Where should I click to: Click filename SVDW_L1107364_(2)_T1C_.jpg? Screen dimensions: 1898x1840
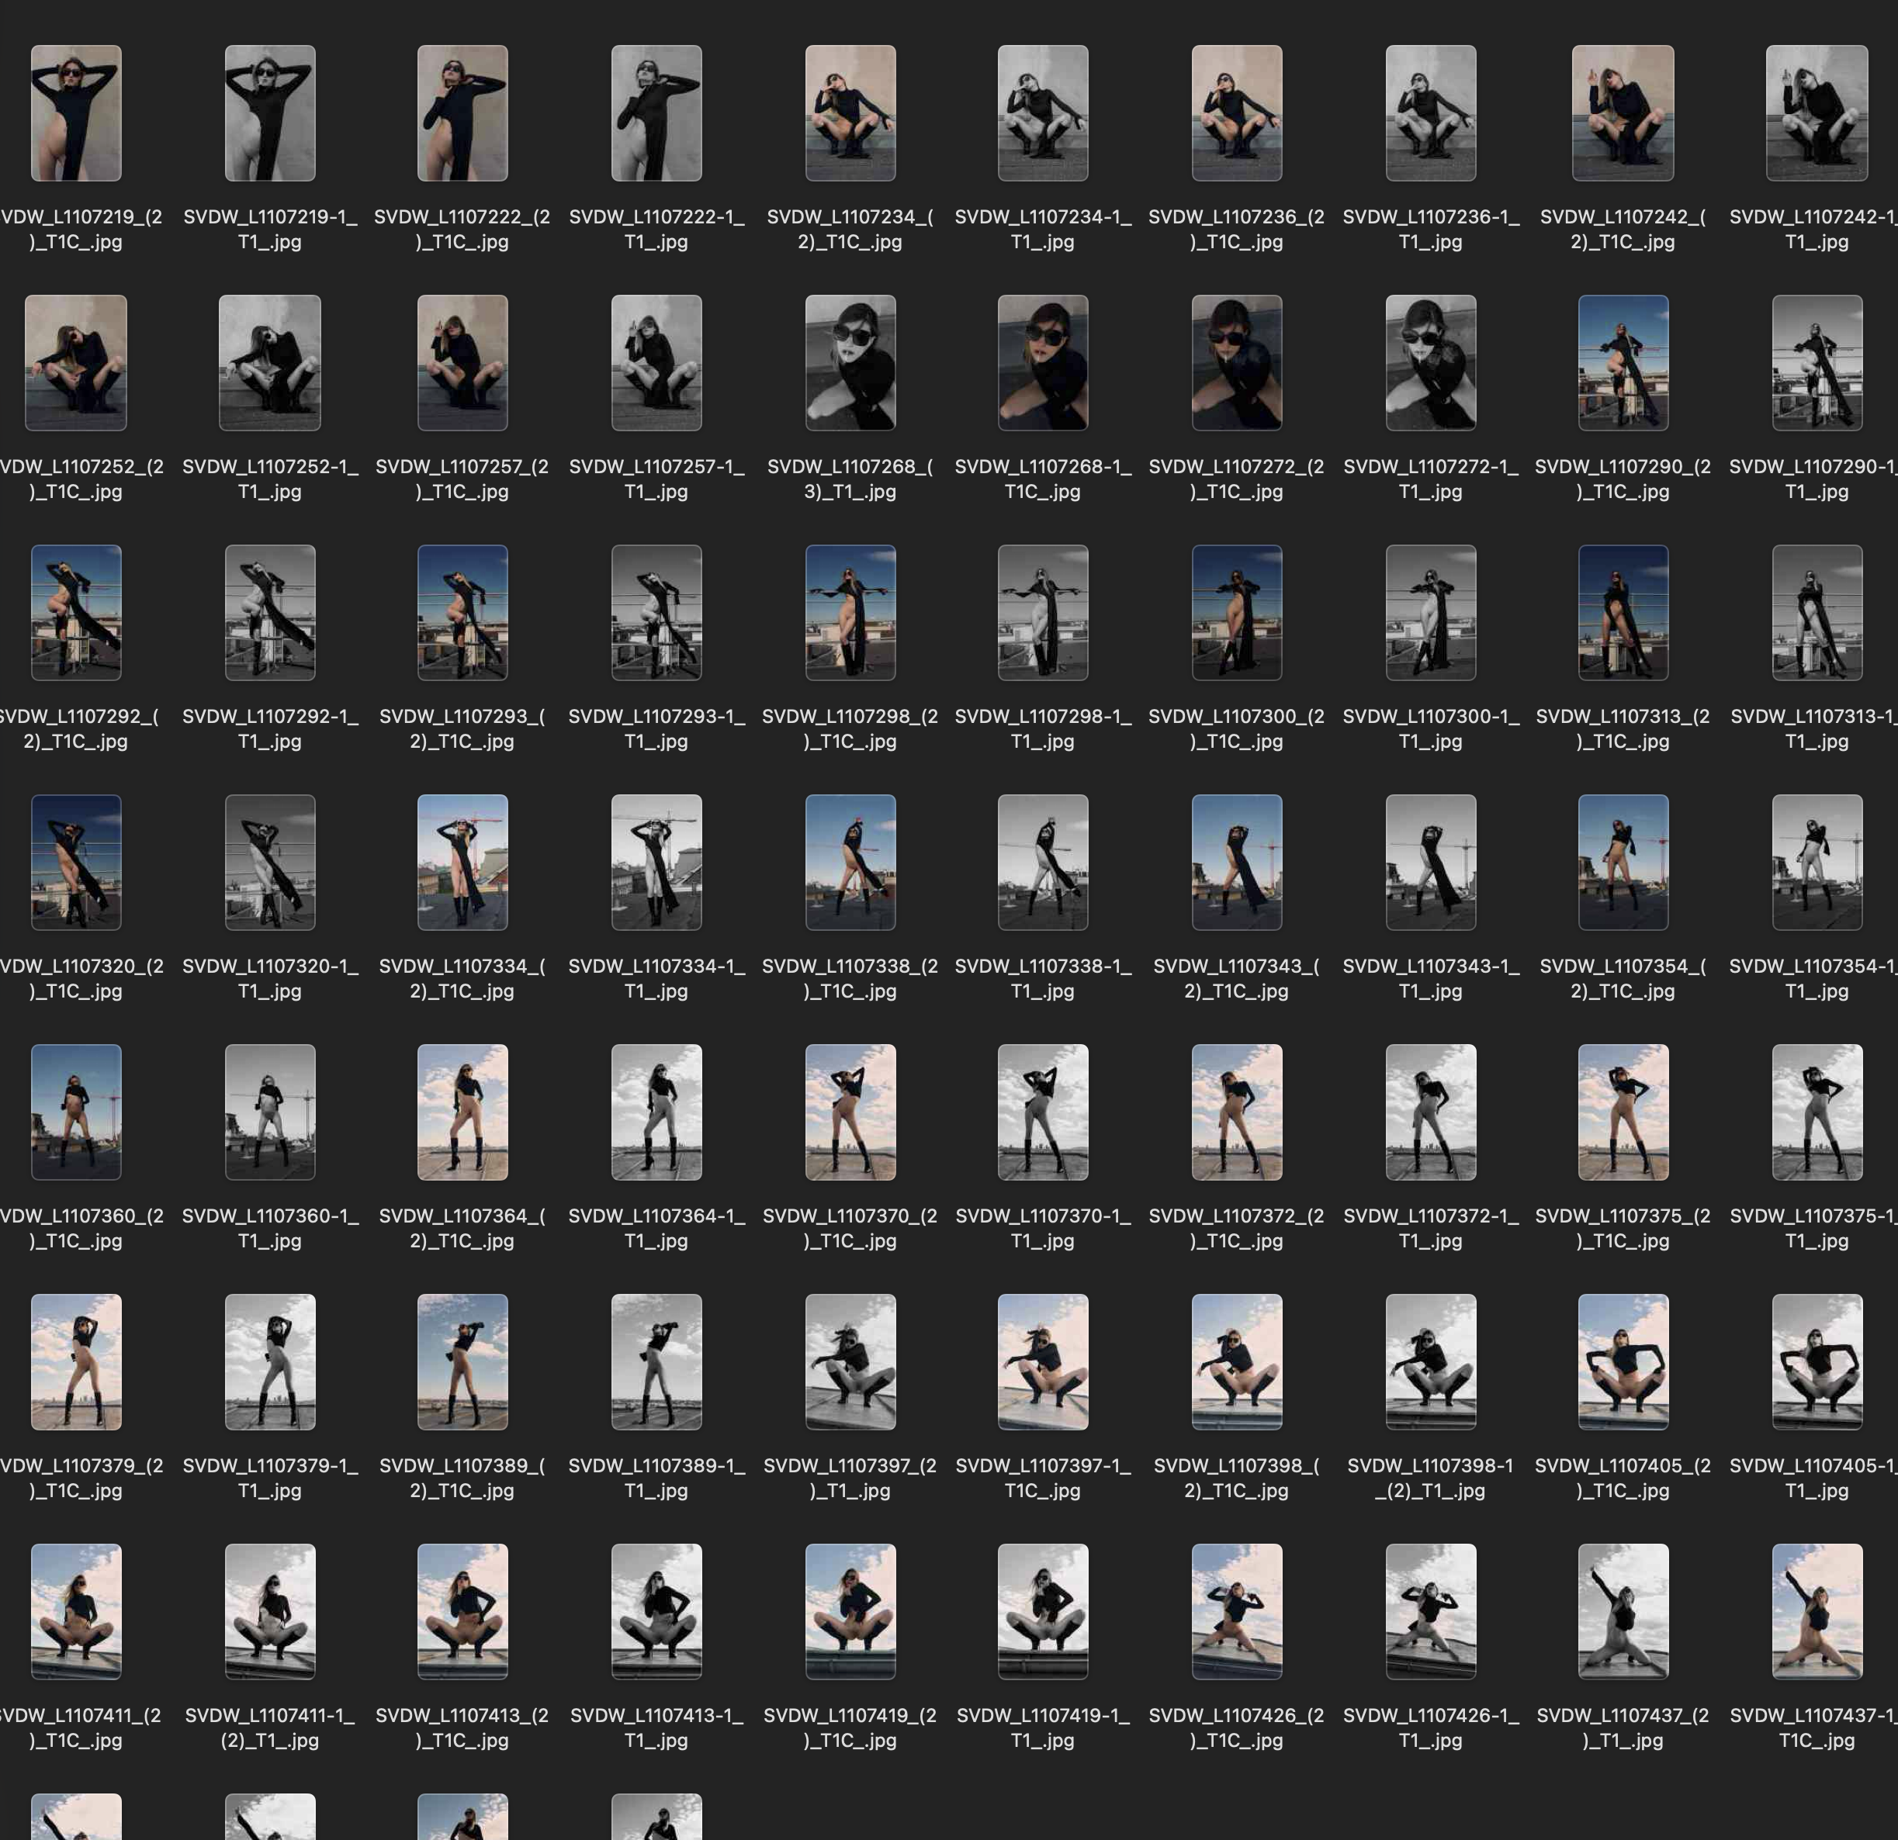coord(462,1228)
